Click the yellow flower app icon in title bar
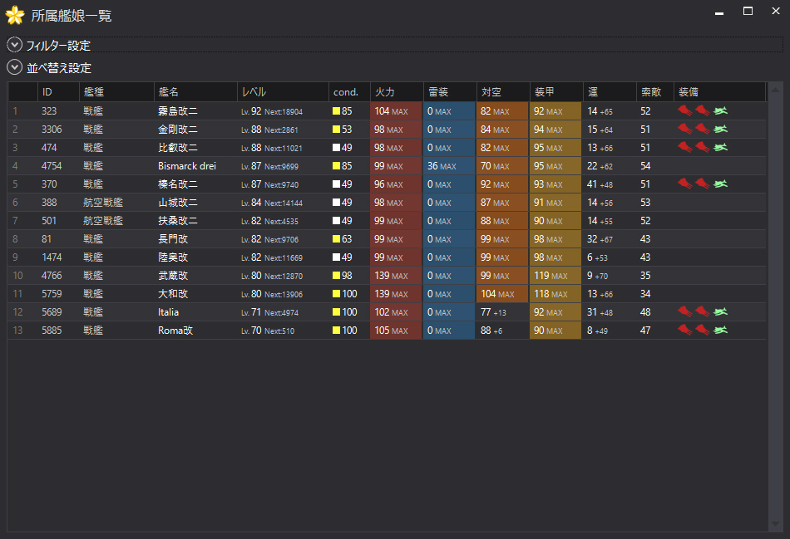This screenshot has width=790, height=539. 15,15
